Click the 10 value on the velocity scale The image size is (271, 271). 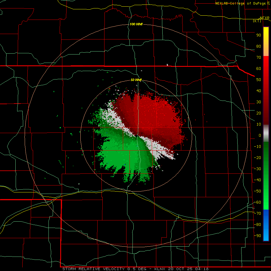click(x=259, y=124)
